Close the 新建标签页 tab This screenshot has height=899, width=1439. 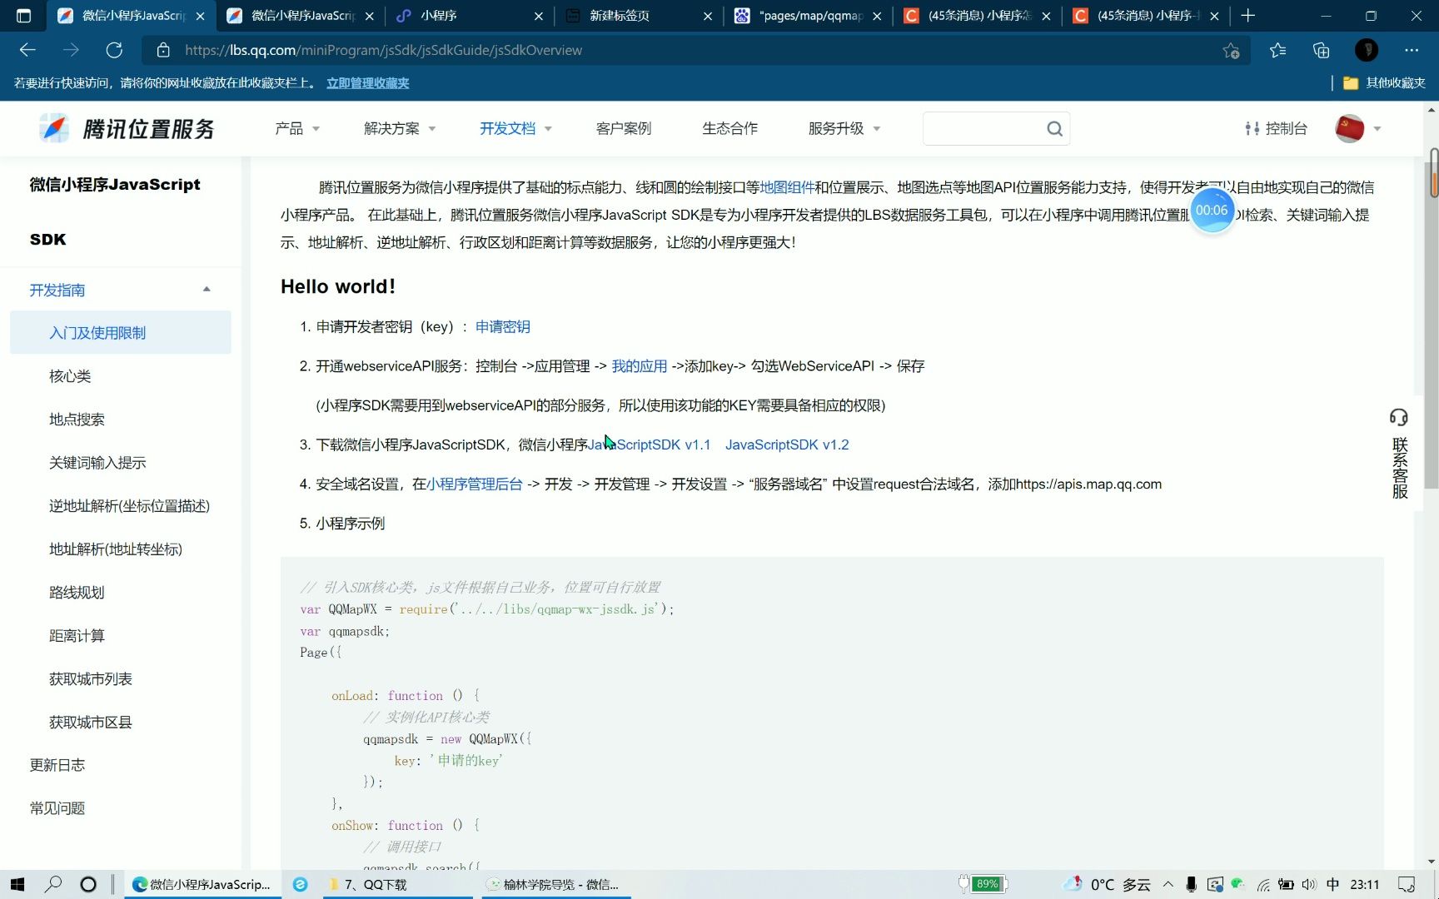pos(708,16)
